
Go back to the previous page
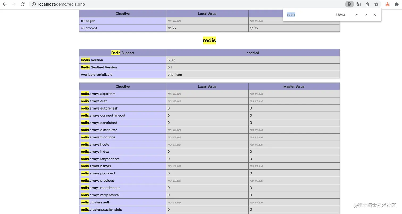[x=5, y=4]
